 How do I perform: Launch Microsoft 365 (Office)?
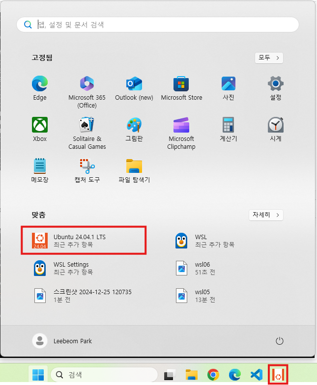[x=87, y=92]
